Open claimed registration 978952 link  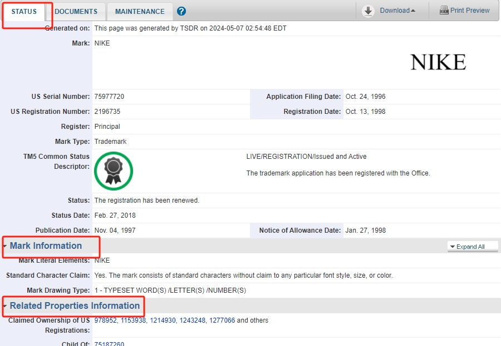point(105,320)
